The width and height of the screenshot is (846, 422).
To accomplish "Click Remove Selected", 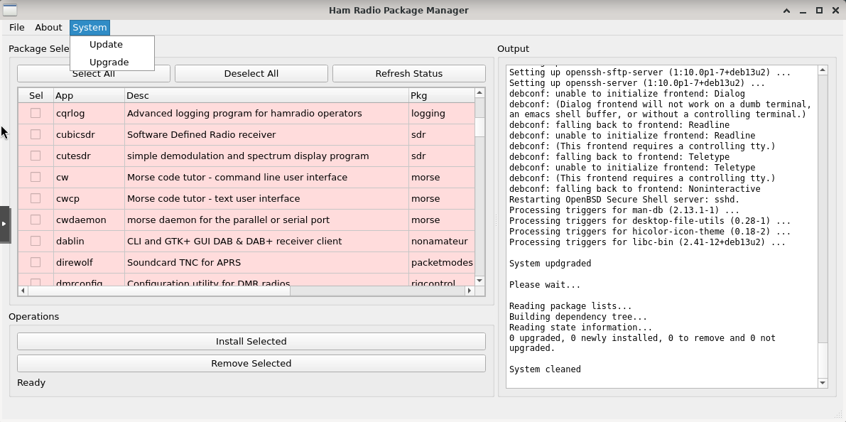I will [251, 363].
